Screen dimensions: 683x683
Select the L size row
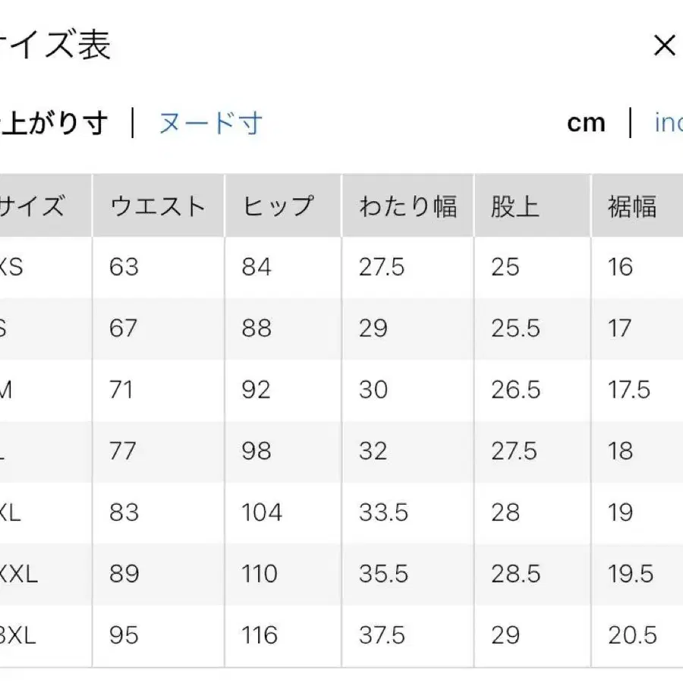pos(15,451)
